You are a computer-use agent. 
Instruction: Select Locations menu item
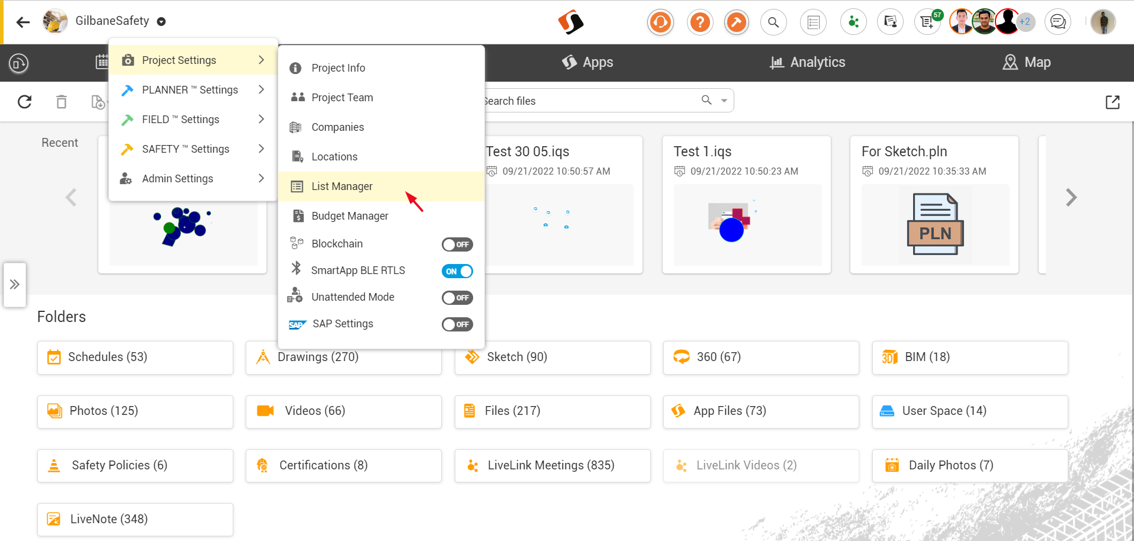tap(381, 157)
